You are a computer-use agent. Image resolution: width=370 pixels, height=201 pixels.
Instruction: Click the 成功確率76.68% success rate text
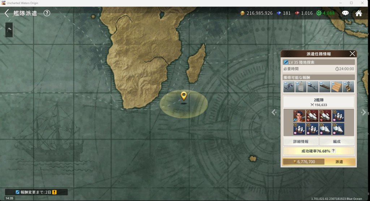point(316,151)
